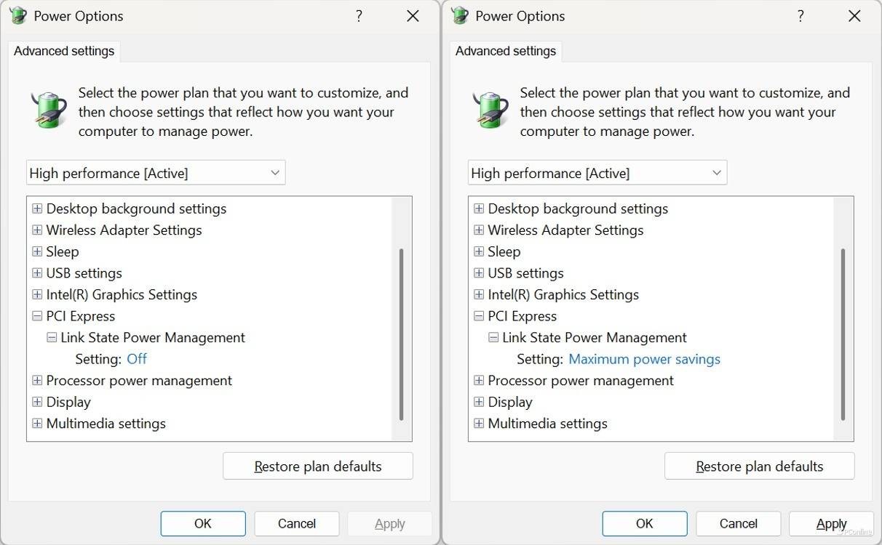Click the title bar battery icon in left window
Image resolution: width=882 pixels, height=545 pixels.
click(18, 16)
